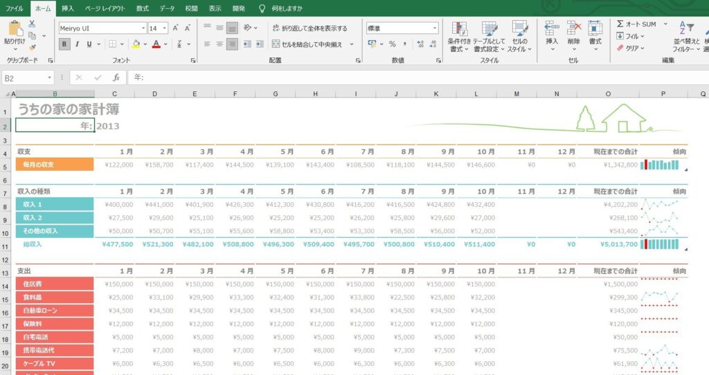
Task: Open the フィル fill command
Action: (630, 36)
